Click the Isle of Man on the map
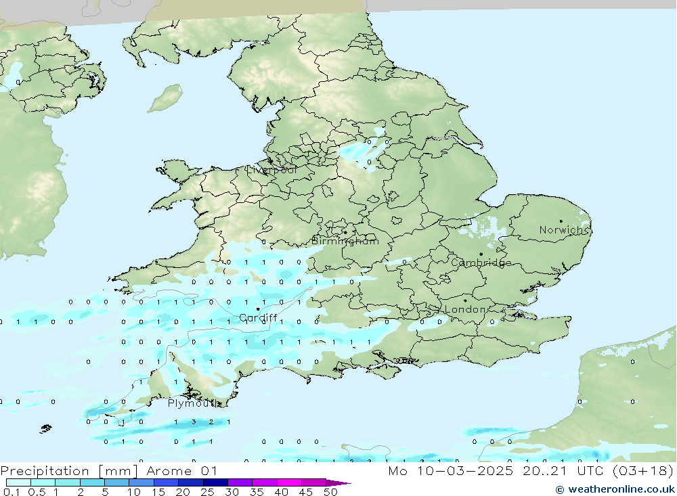This screenshot has width=677, height=496. 165,98
